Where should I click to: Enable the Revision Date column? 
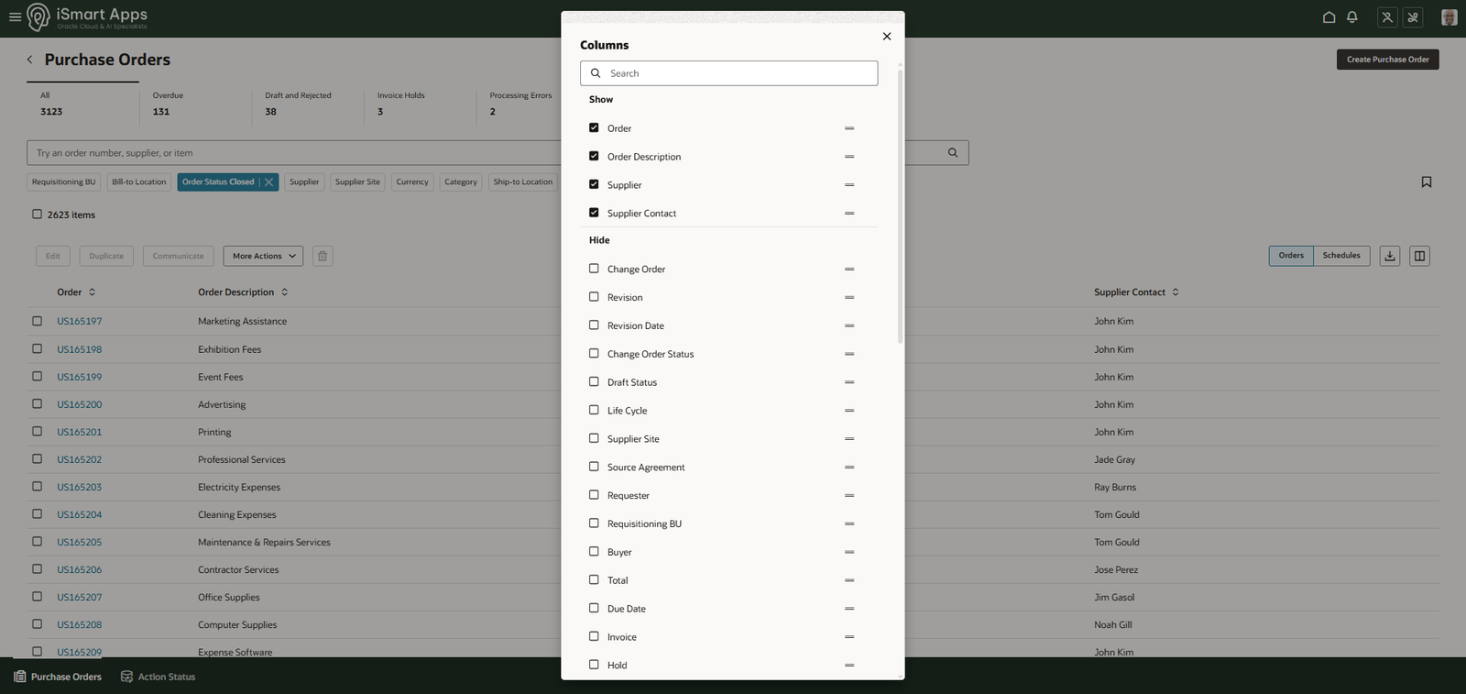(x=594, y=325)
